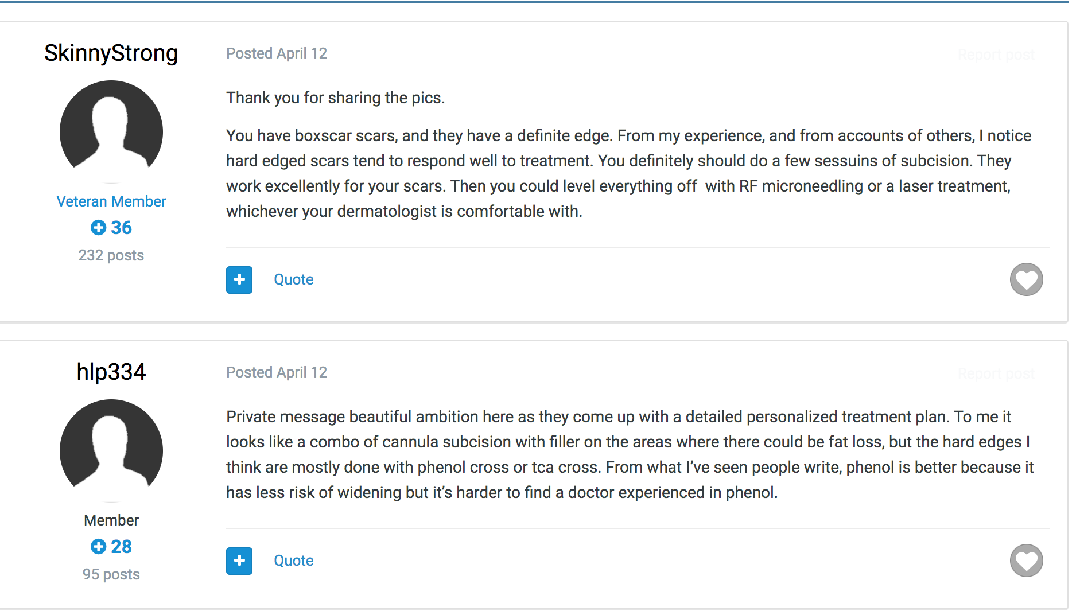View hlp334's reputation plus icon
1080x611 pixels.
pos(99,547)
